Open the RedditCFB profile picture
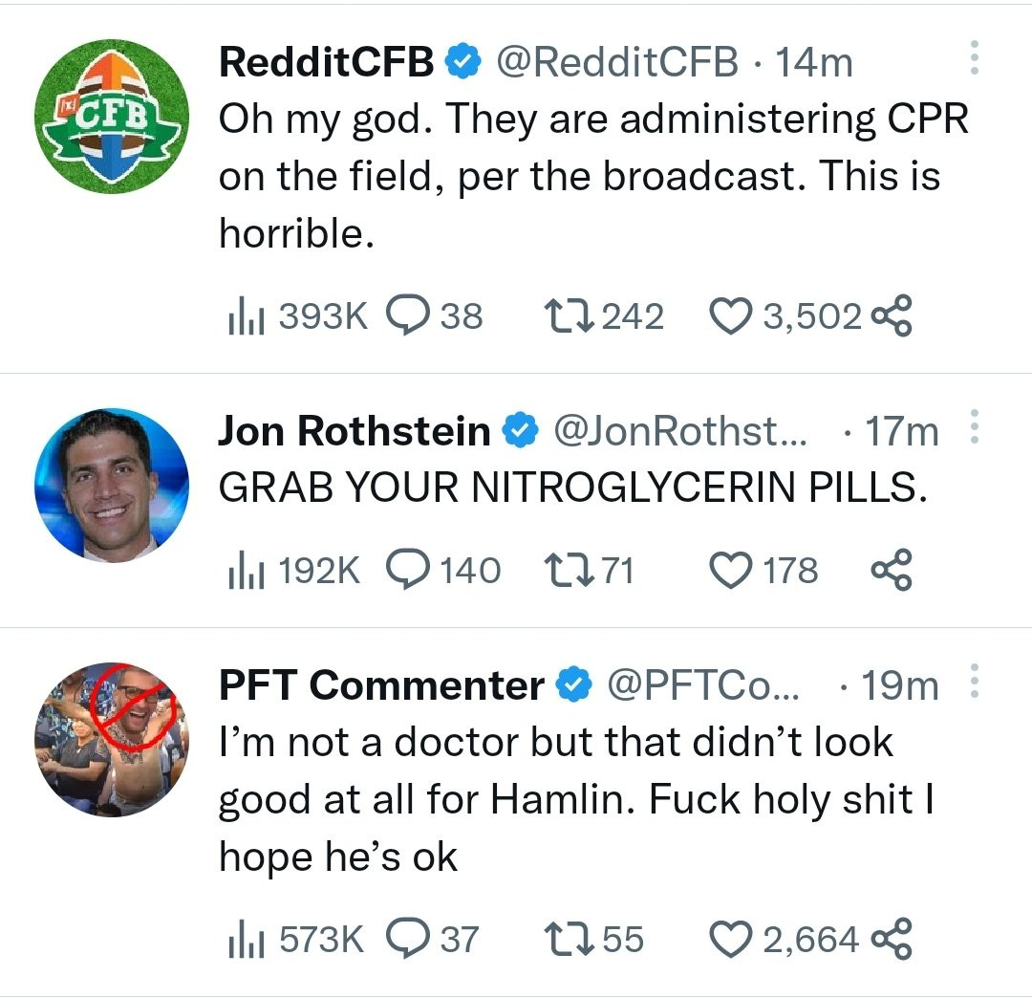The height and width of the screenshot is (998, 1032). (x=111, y=117)
